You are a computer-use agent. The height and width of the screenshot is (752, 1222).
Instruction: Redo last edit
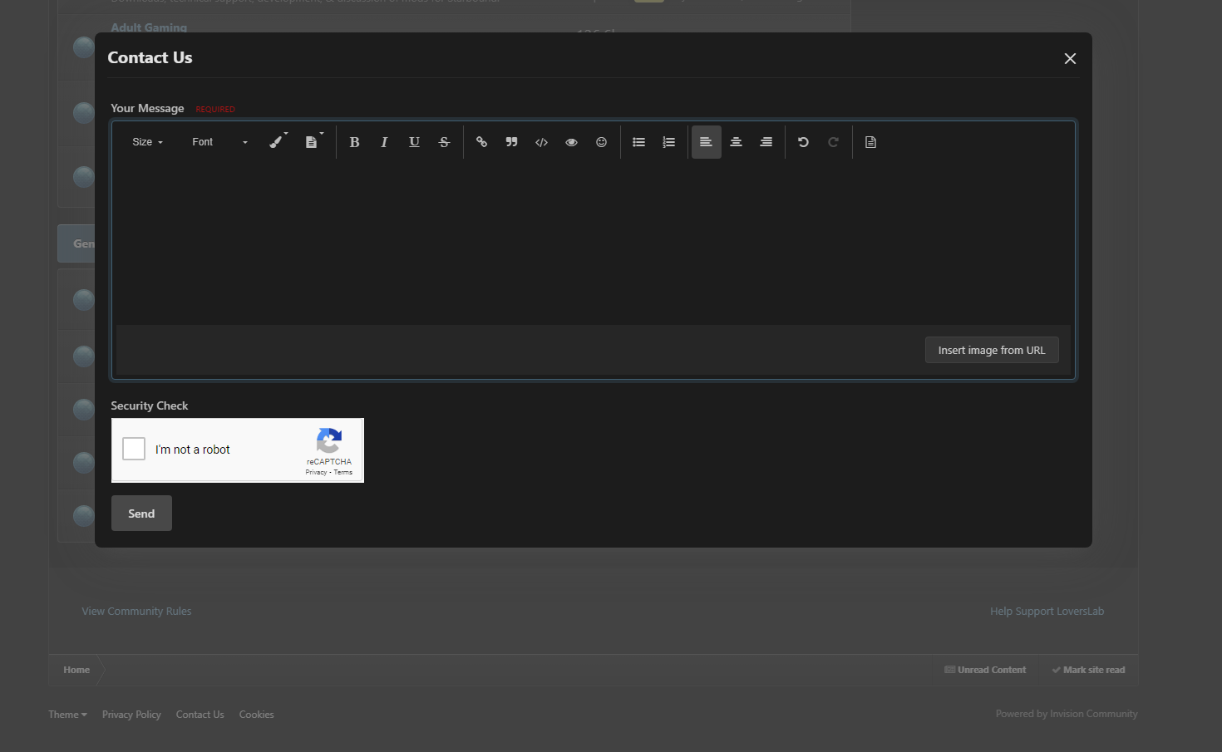tap(833, 142)
